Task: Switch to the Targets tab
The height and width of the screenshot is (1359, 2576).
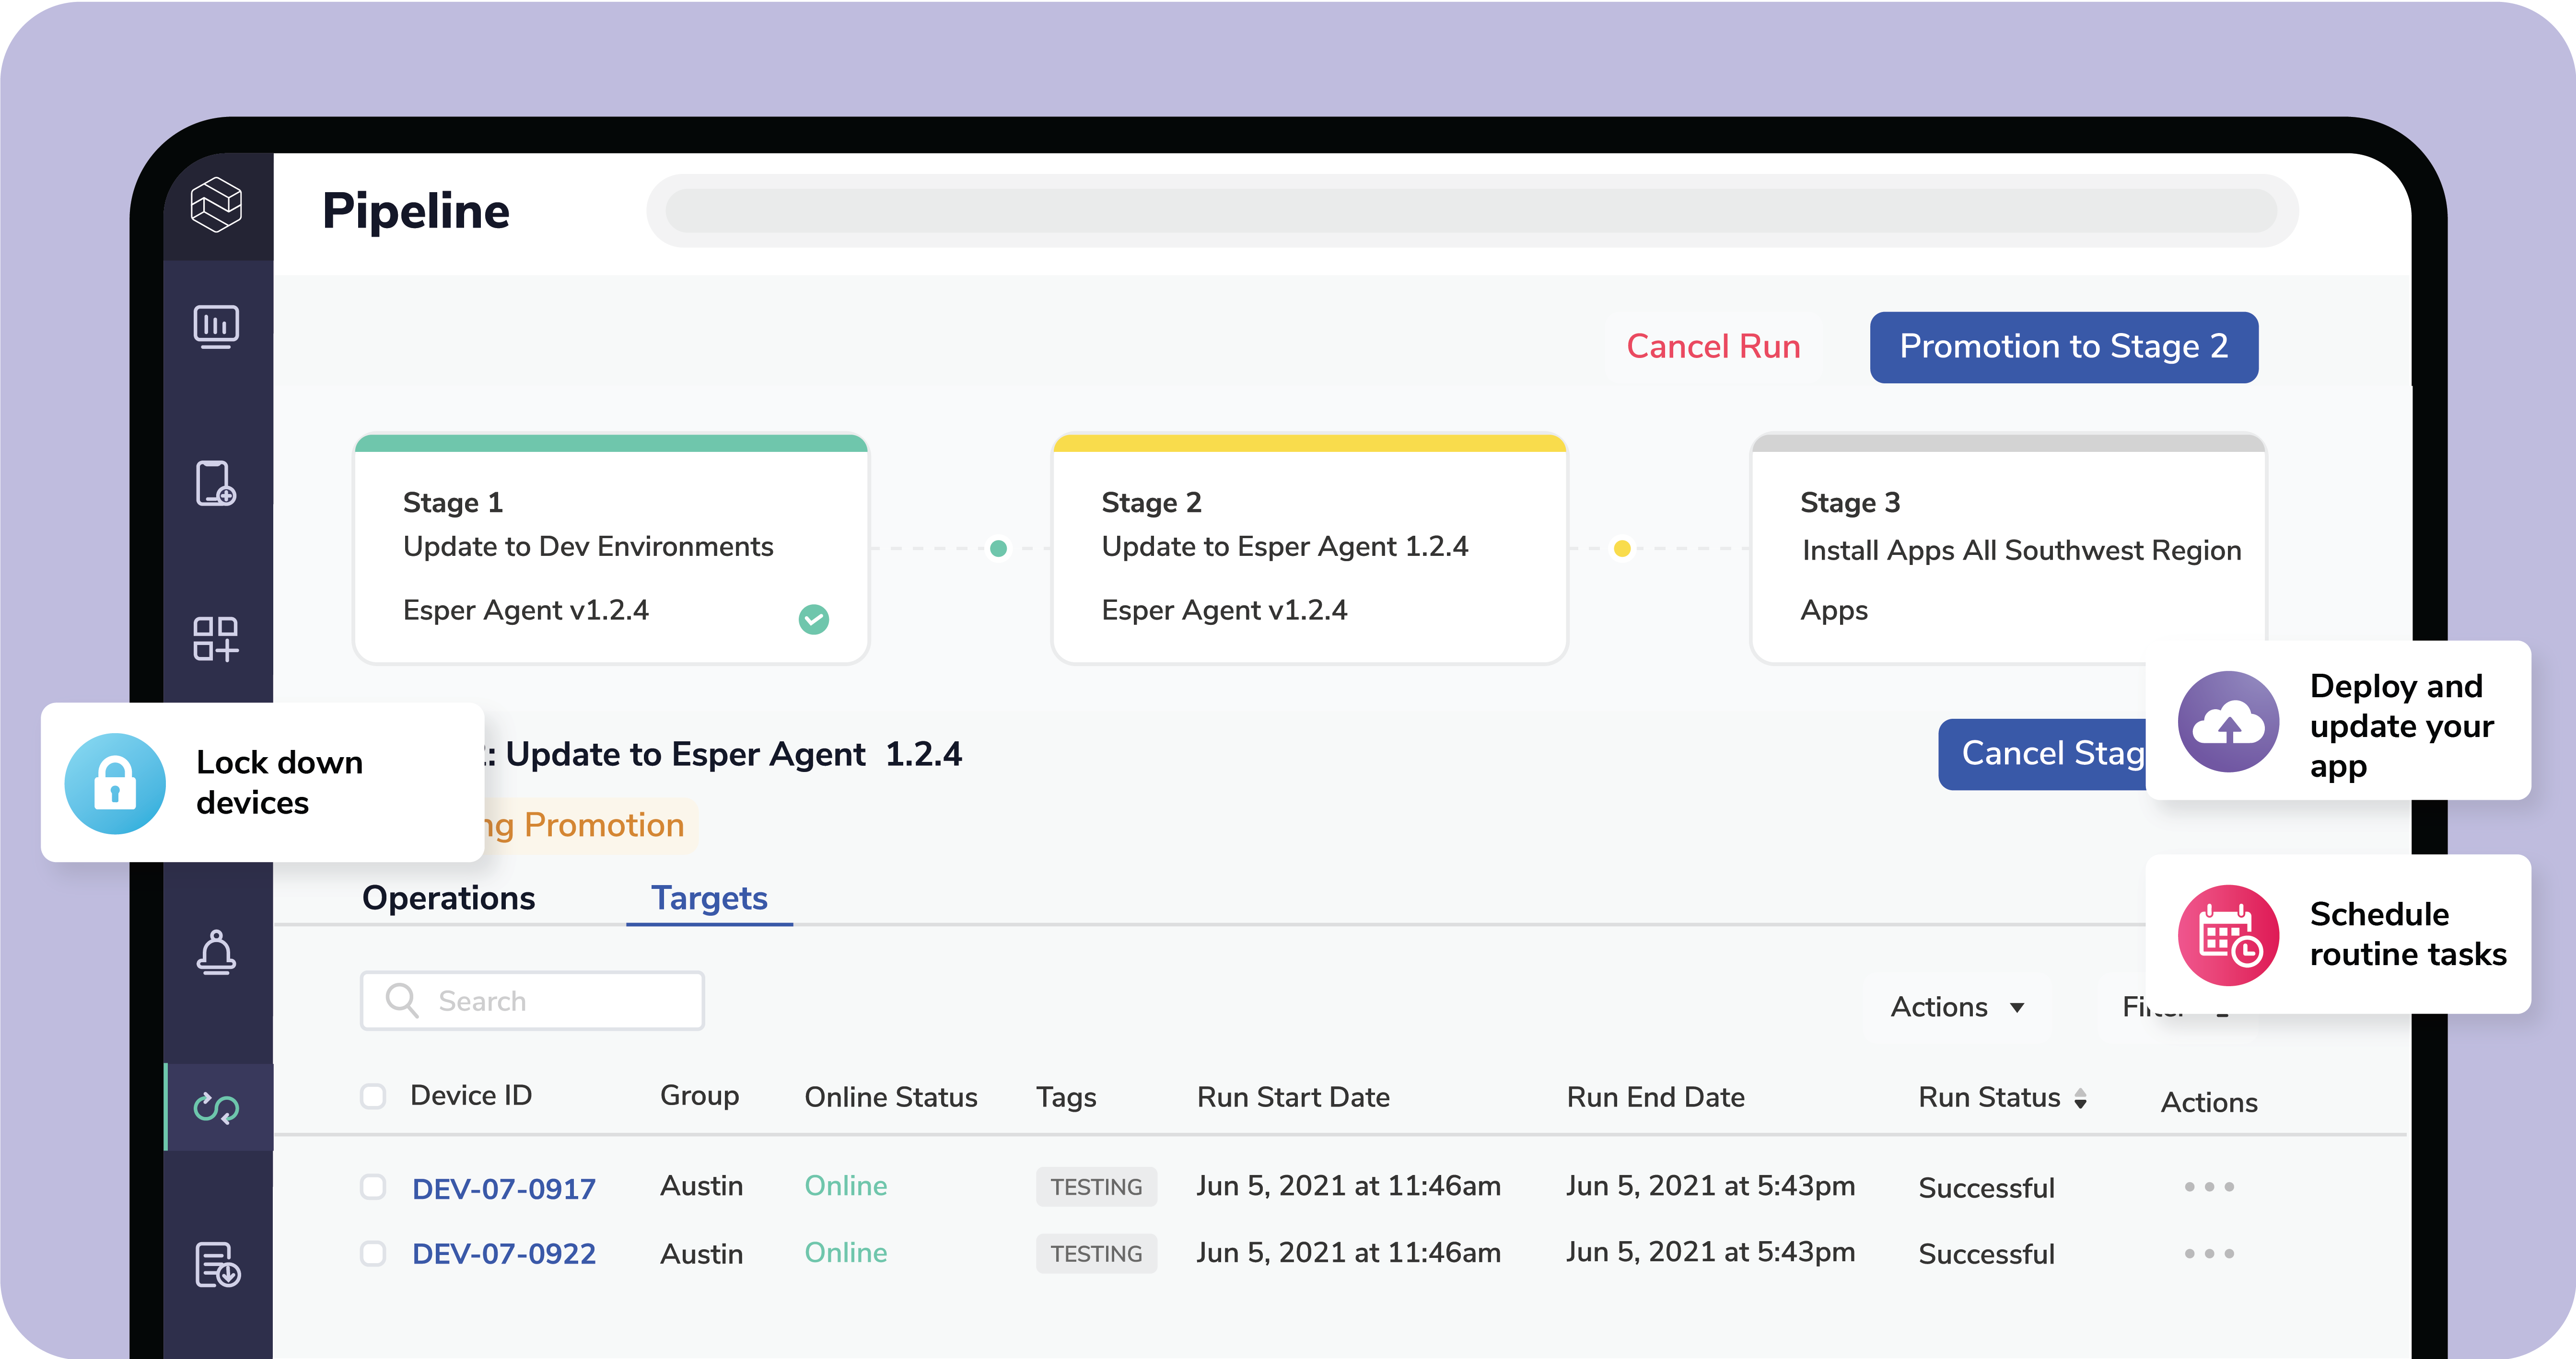Action: pos(710,898)
